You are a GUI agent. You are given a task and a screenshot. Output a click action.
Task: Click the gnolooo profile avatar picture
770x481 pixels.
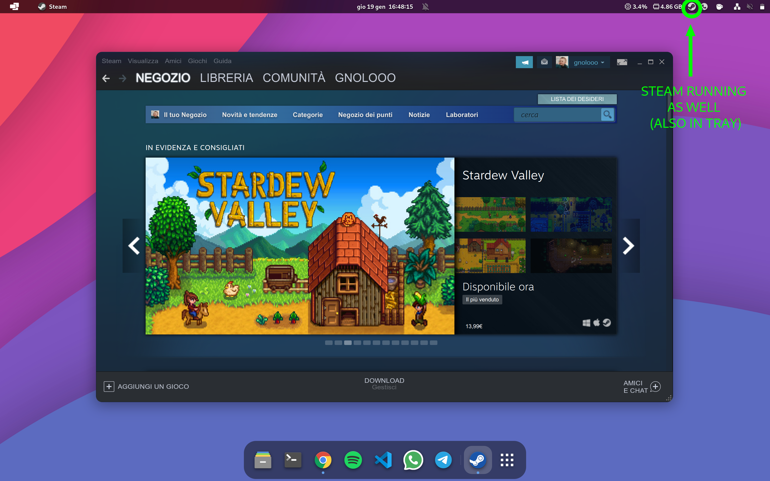tap(562, 62)
